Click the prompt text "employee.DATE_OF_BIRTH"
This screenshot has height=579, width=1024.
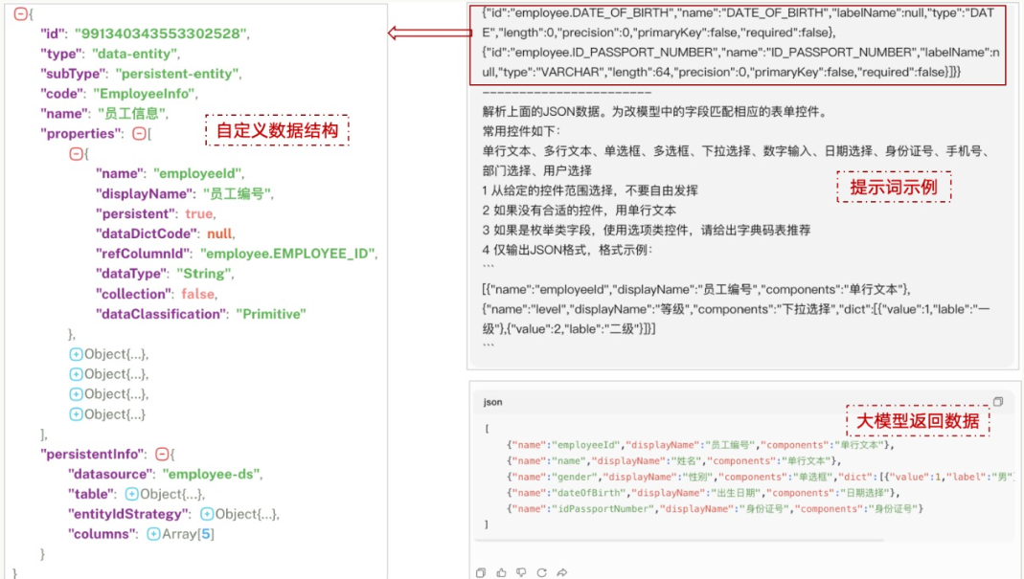tap(592, 13)
